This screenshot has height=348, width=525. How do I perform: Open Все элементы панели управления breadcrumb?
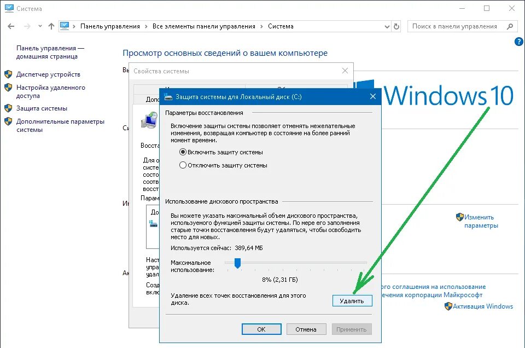[x=203, y=26]
